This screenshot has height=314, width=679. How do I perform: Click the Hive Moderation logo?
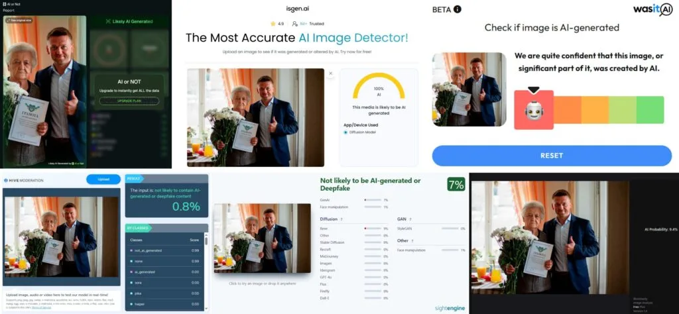click(x=24, y=180)
